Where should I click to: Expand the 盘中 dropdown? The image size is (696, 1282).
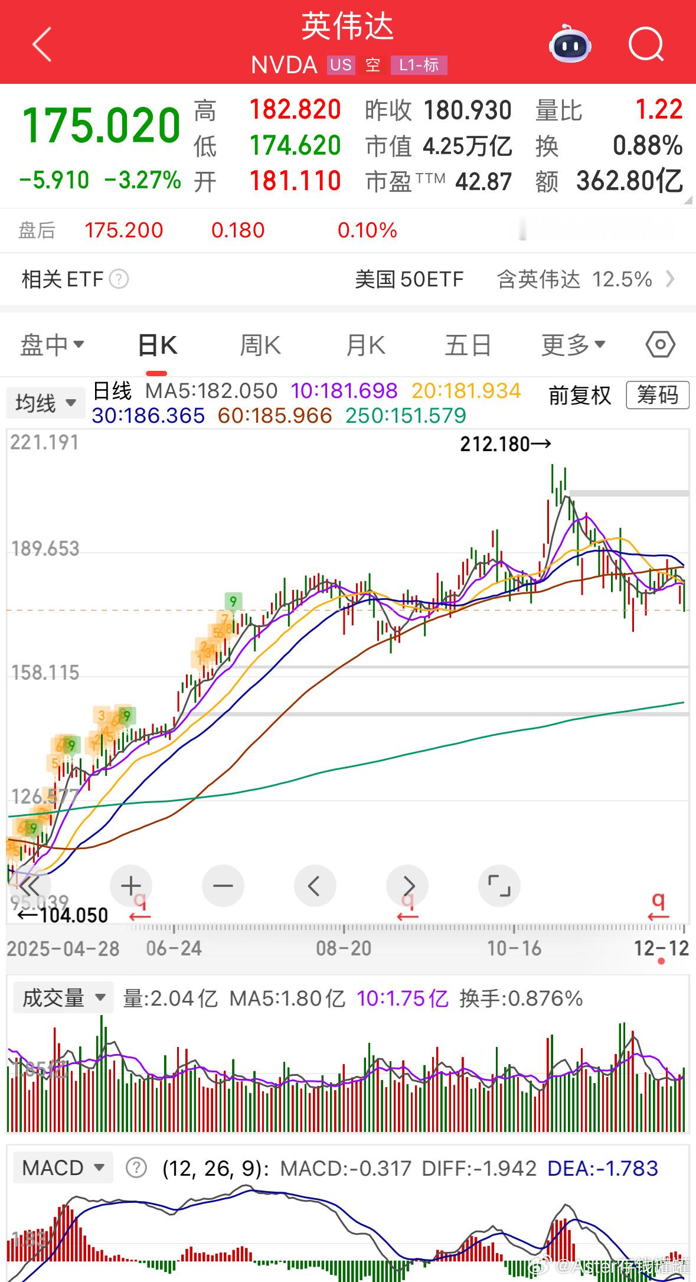click(52, 345)
